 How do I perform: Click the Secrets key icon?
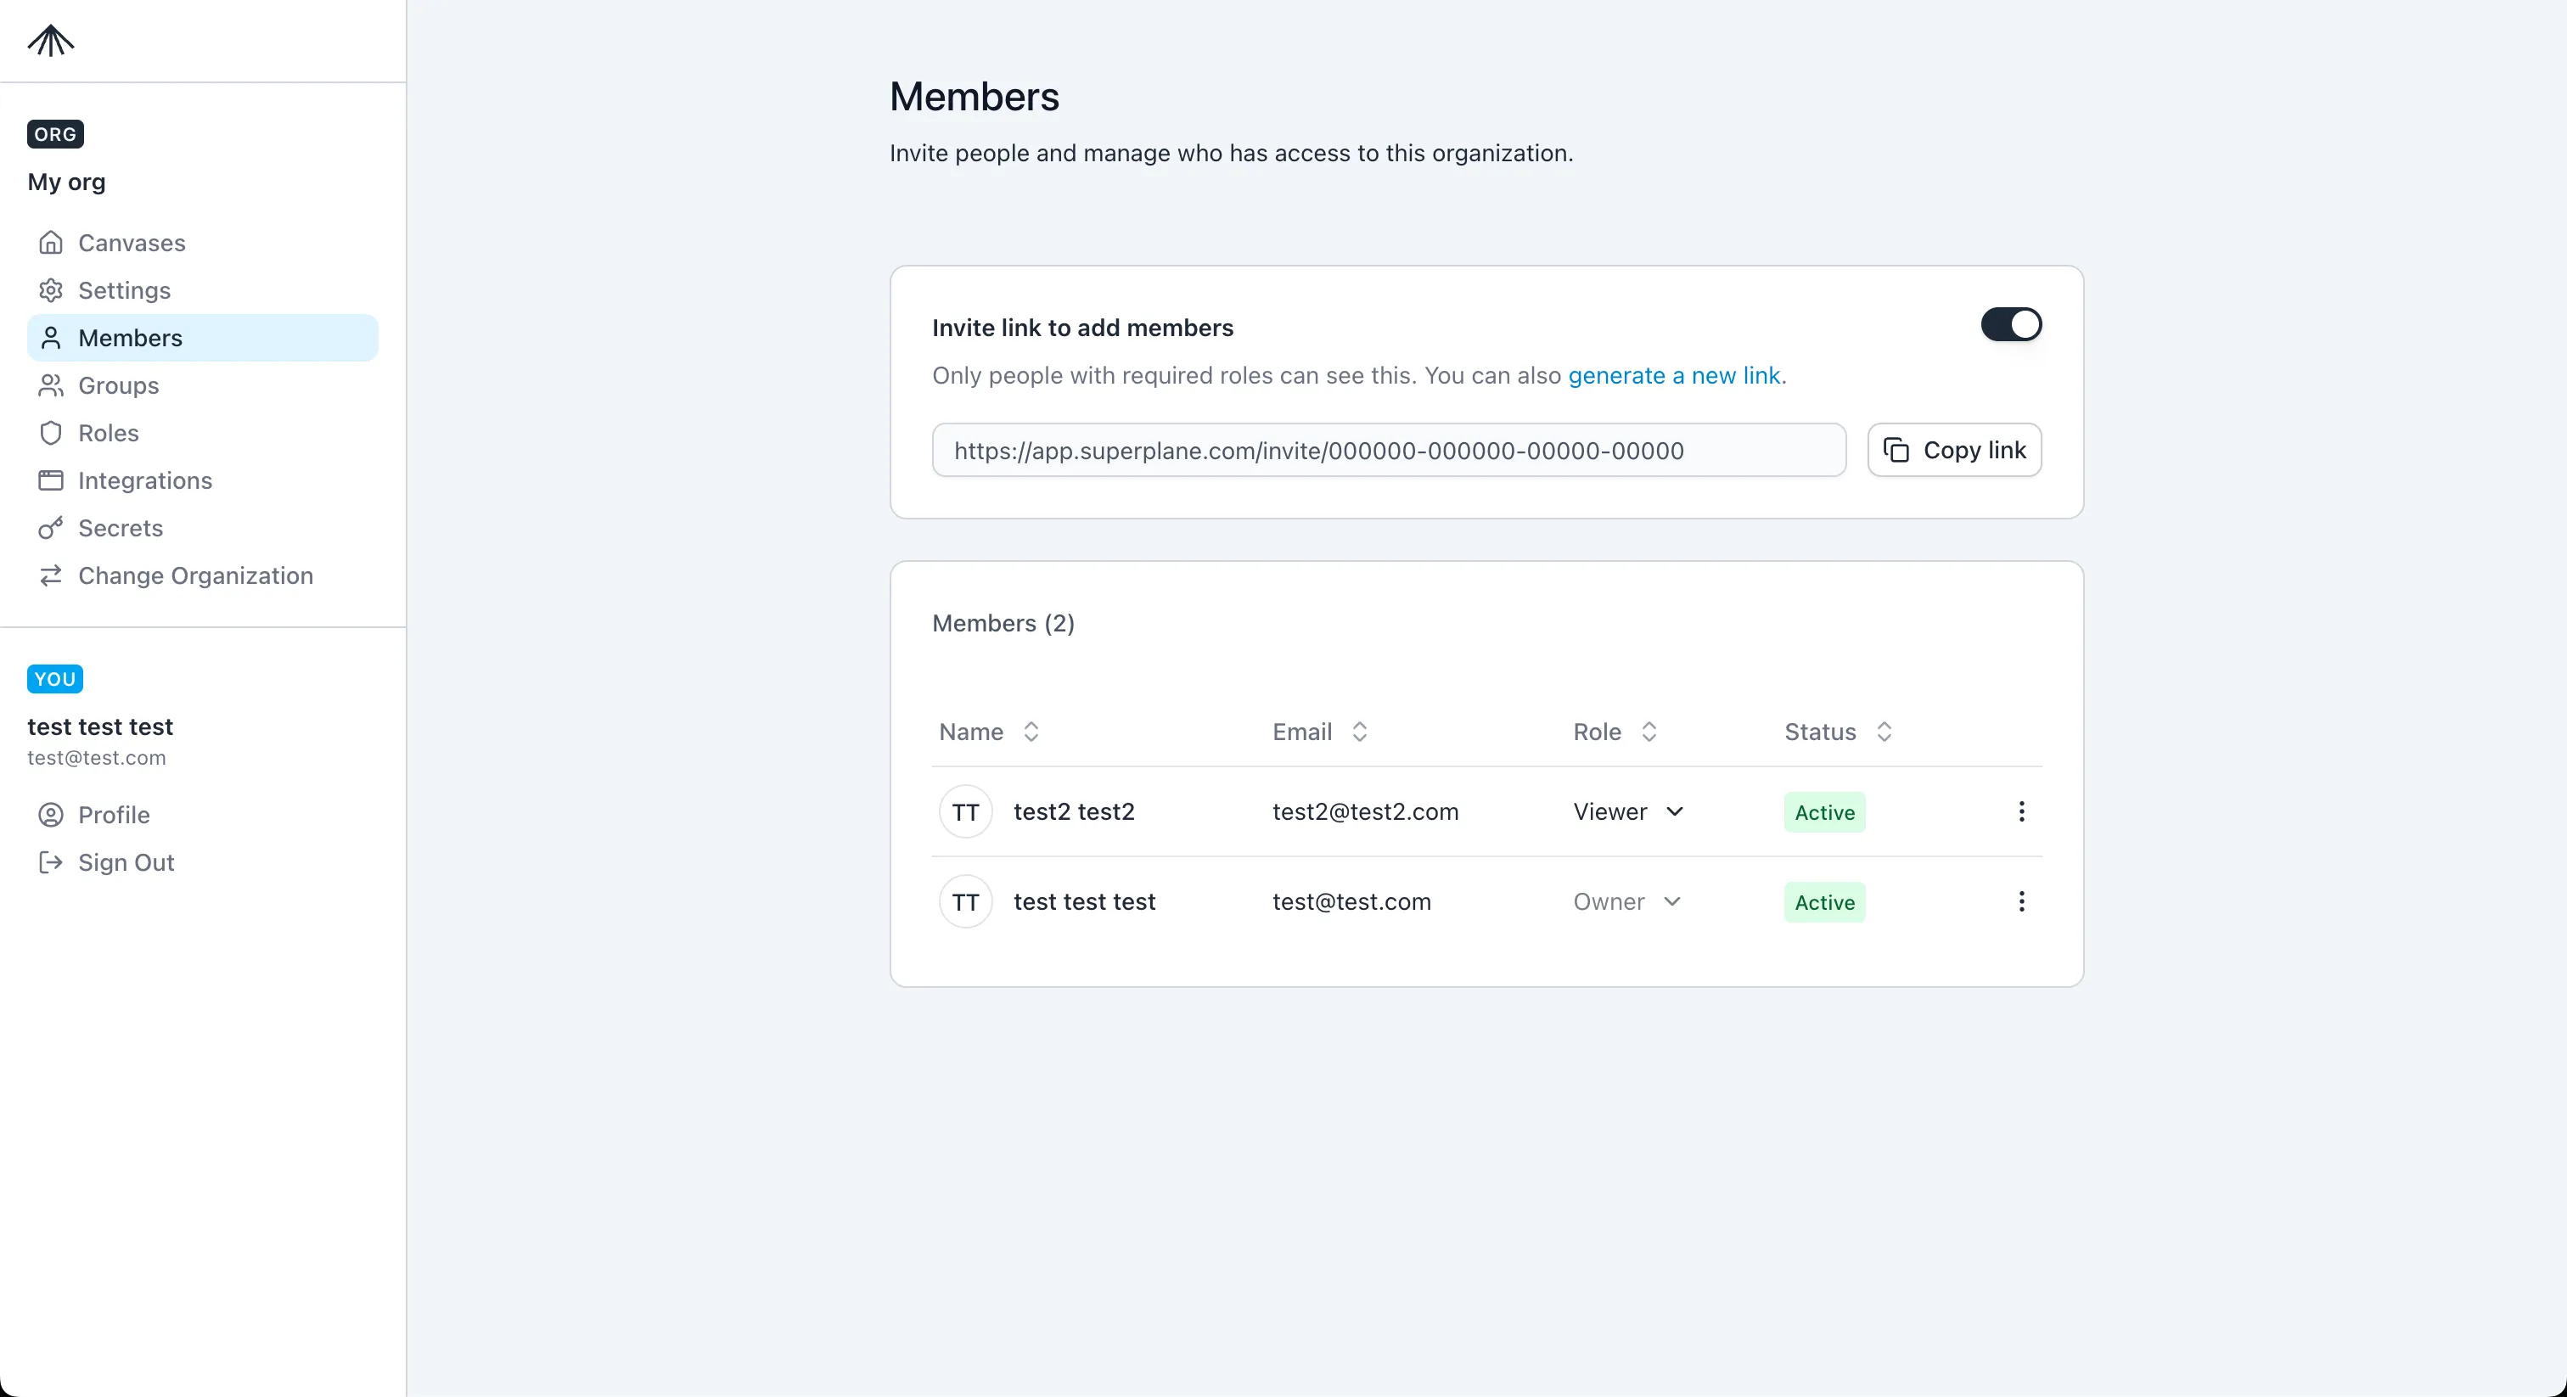click(x=52, y=528)
